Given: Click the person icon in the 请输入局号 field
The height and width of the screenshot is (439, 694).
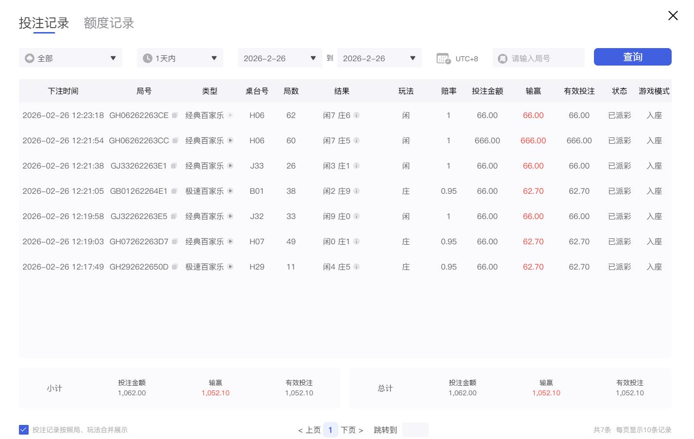Looking at the screenshot, I should tap(503, 58).
